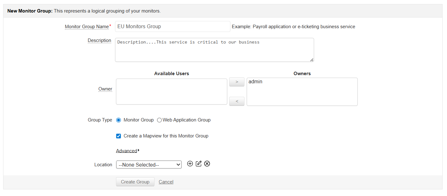Screen dimensions: 447x196
Task: Click the edit location pencil icon
Action: coord(198,163)
